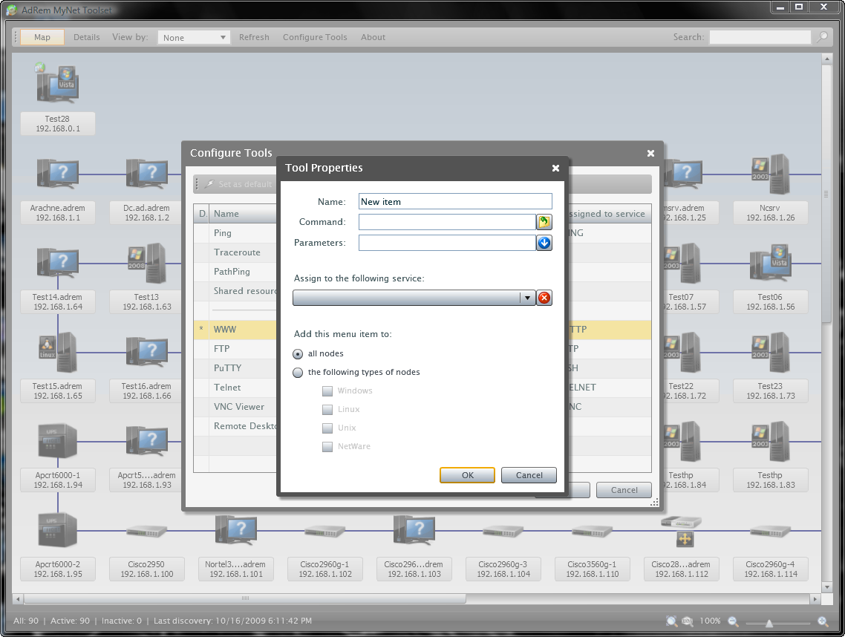Select the Nortel3...adrem node icon

click(236, 530)
